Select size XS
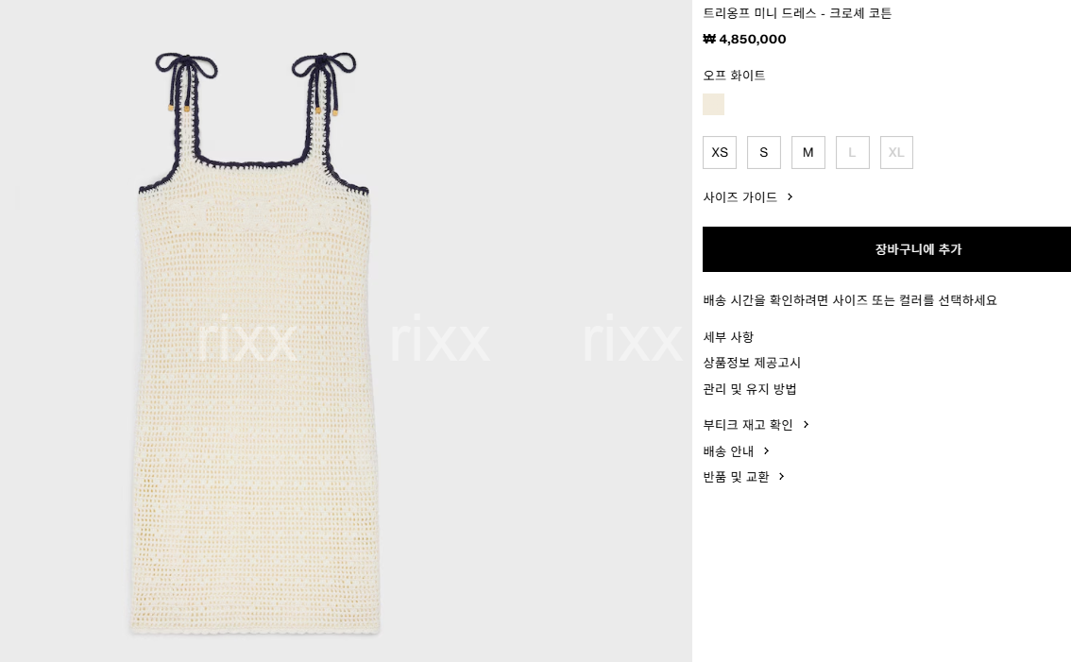This screenshot has width=1071, height=662. pyautogui.click(x=720, y=152)
